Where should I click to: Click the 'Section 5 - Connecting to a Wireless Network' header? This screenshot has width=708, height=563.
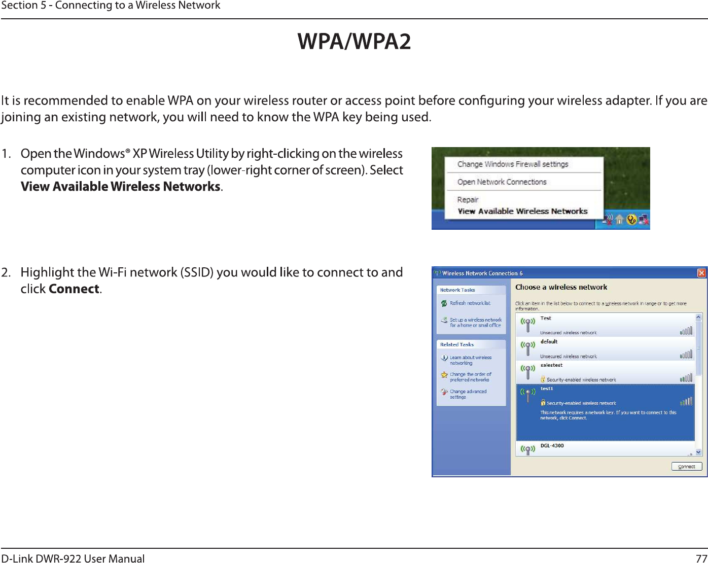tap(111, 6)
